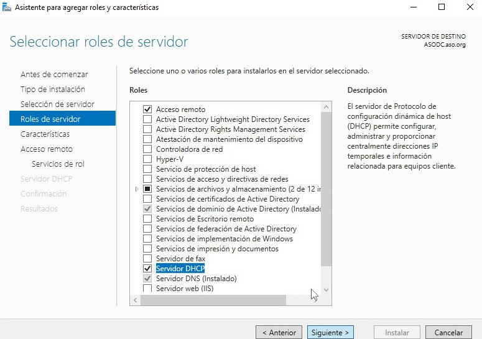The width and height of the screenshot is (482, 339).
Task: Enable the Hyper-V role checkbox
Action: click(147, 159)
